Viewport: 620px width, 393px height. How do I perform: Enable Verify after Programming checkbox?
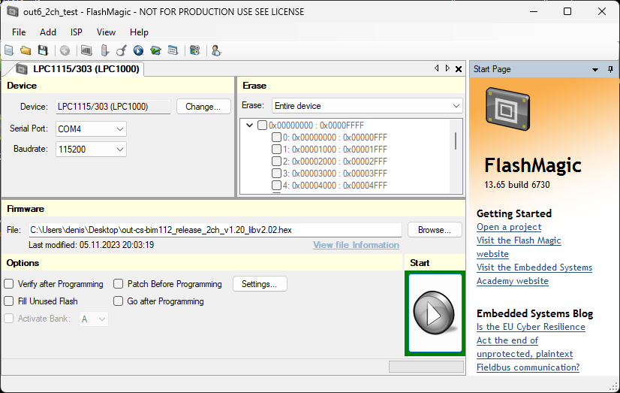tap(9, 284)
